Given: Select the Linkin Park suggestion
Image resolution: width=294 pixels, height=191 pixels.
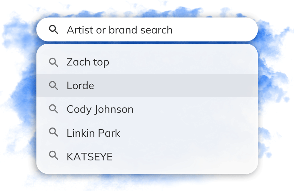Looking at the screenshot, I should [147, 133].
